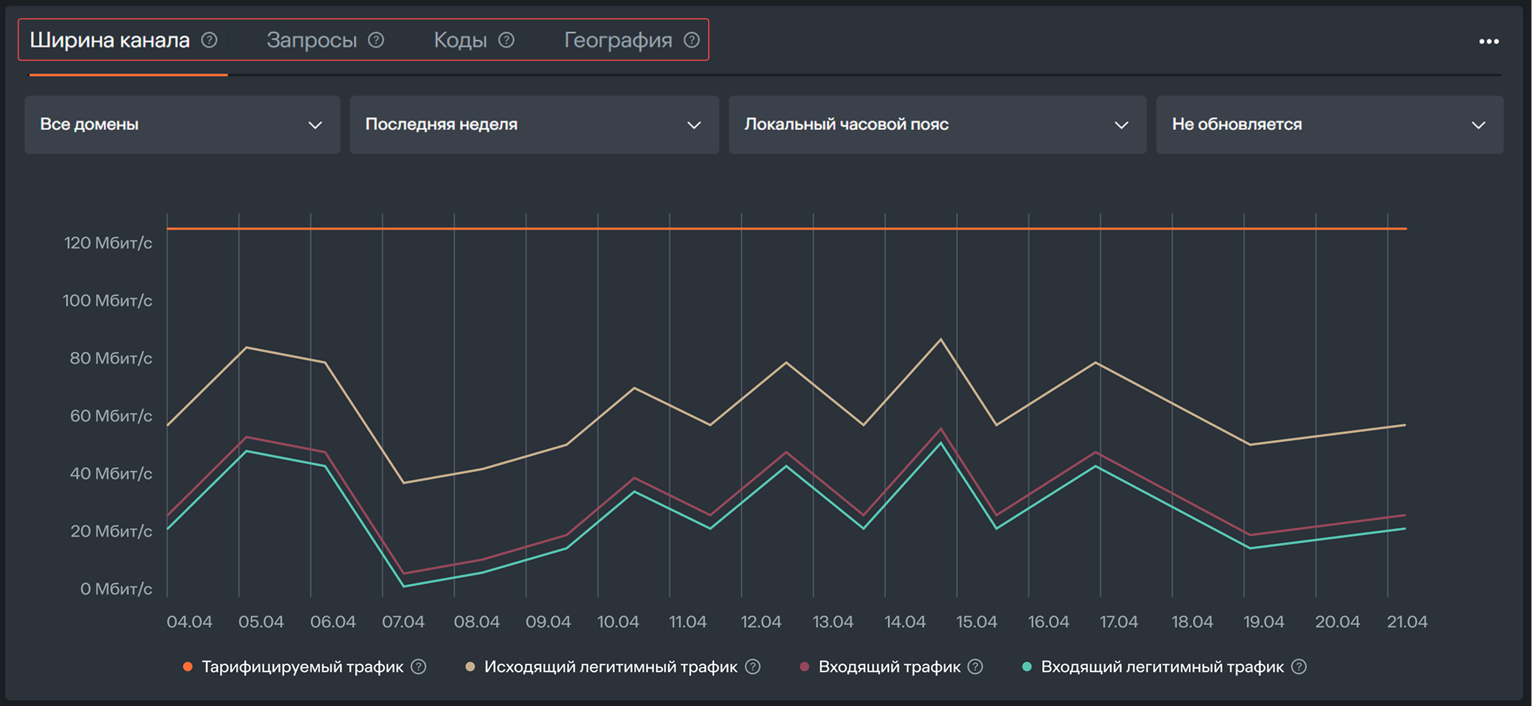Open the help tooltip next to «Запросы»
The width and height of the screenshot is (1532, 706).
(x=376, y=40)
